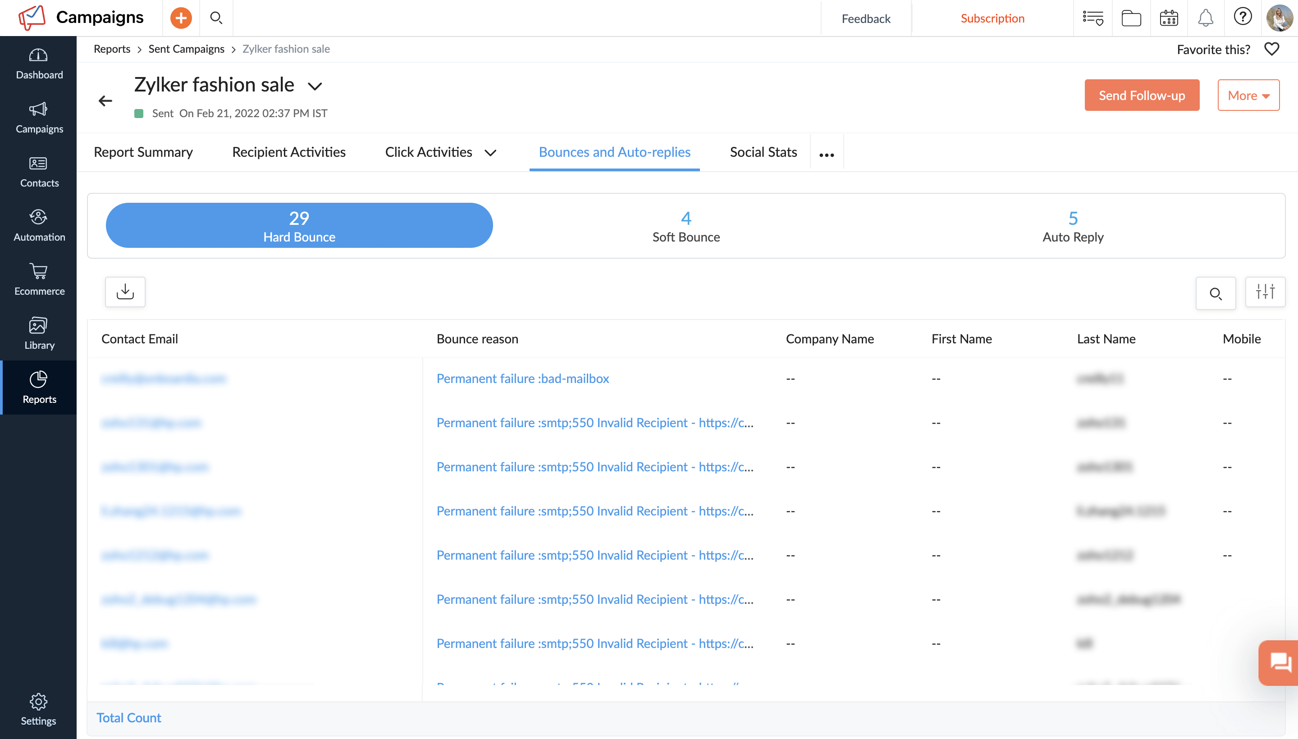Open Contacts in sidebar
The height and width of the screenshot is (739, 1298).
[39, 172]
